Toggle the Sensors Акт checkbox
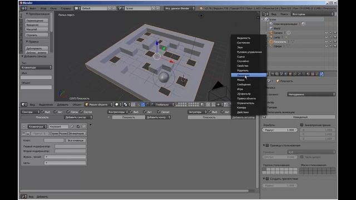This screenshot has height=200, width=356. pos(55,112)
